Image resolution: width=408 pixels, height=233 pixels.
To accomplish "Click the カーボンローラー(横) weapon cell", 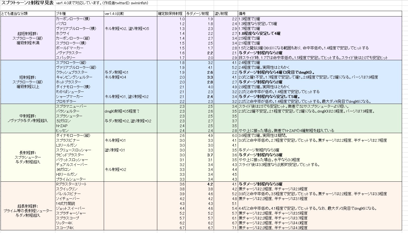I will 79,19.
